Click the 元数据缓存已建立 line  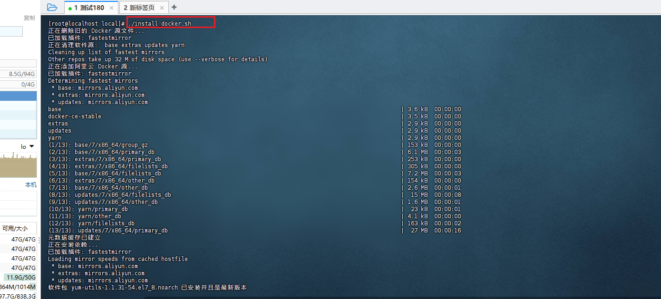coord(74,237)
